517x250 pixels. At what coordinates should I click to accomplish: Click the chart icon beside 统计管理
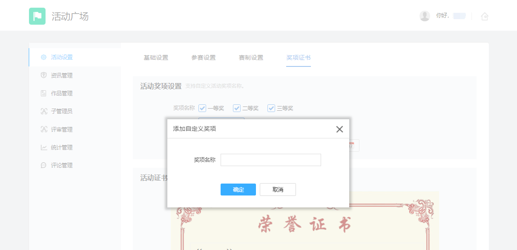43,147
